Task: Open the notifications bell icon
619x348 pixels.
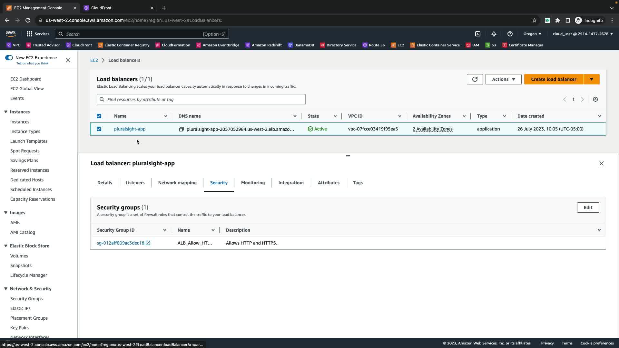Action: [x=494, y=34]
